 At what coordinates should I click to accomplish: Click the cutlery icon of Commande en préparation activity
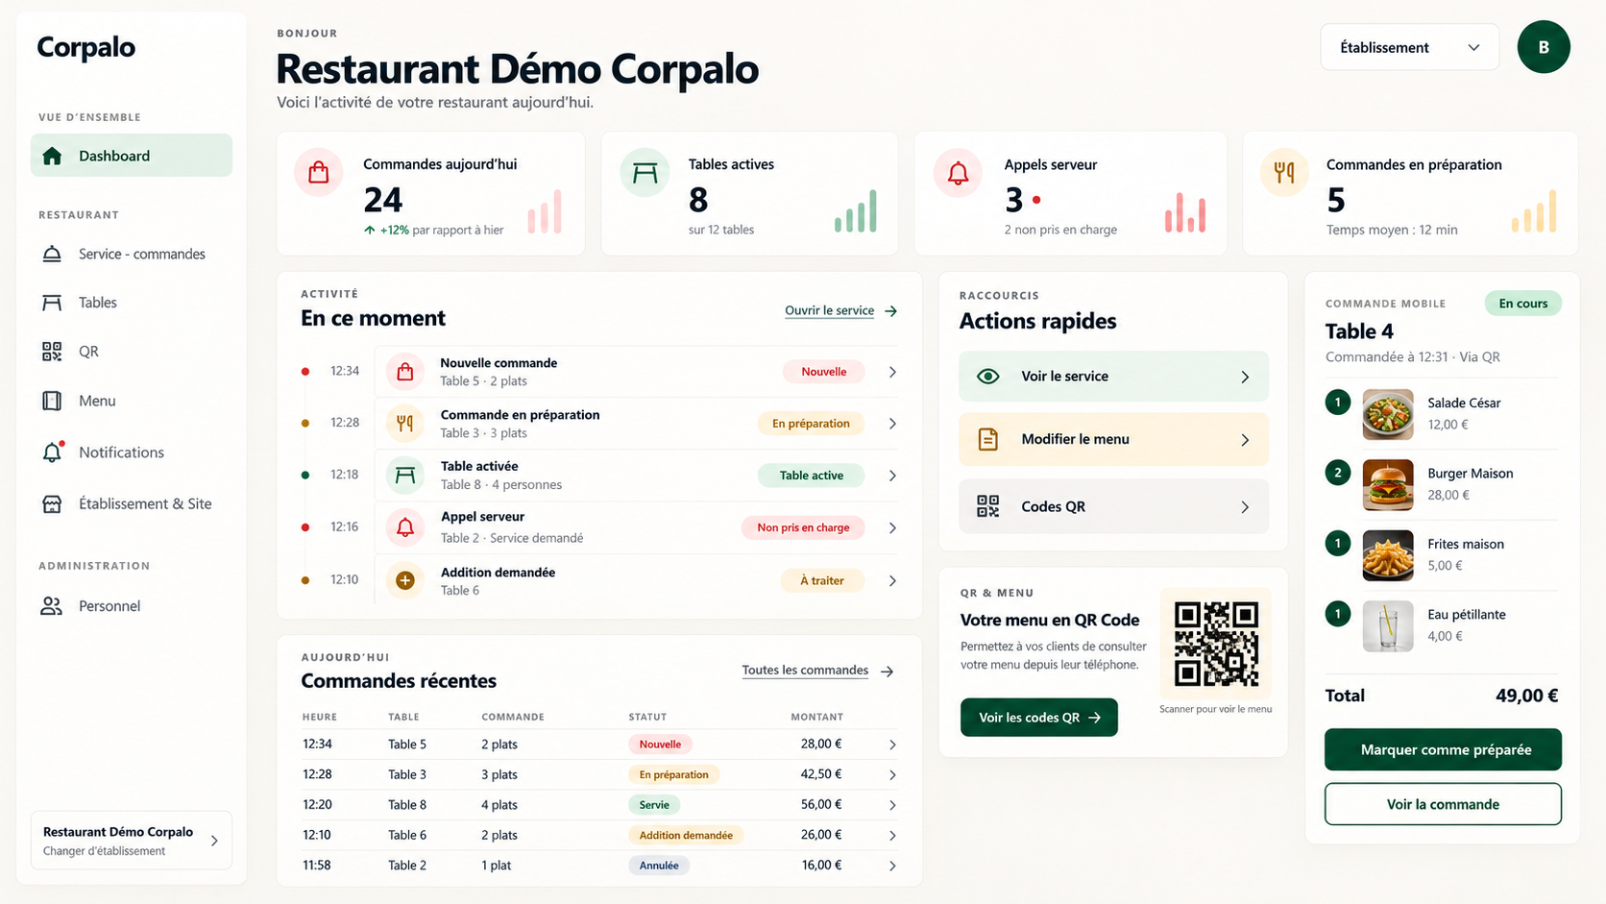pos(405,423)
